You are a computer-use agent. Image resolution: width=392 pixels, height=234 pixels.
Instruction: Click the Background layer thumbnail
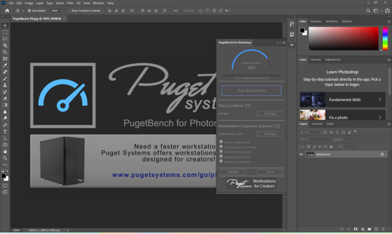coord(310,155)
